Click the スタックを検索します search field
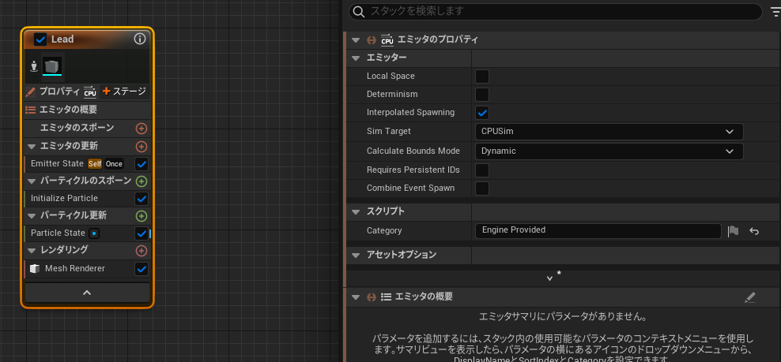The width and height of the screenshot is (781, 362). [556, 12]
